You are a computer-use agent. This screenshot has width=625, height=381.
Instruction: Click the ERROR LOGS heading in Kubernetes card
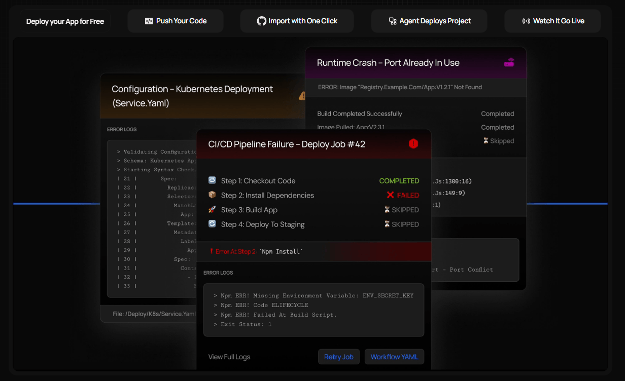click(x=122, y=129)
